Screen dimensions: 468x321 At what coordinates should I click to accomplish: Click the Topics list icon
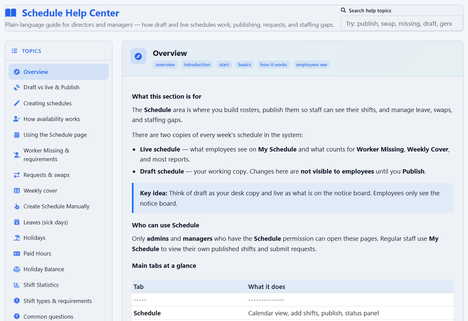coord(14,51)
